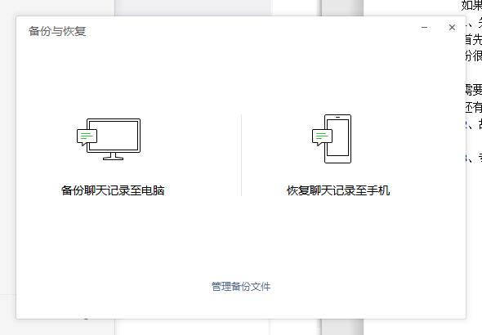Click green chat bubble on monitor icon
The width and height of the screenshot is (482, 335).
coord(87,137)
